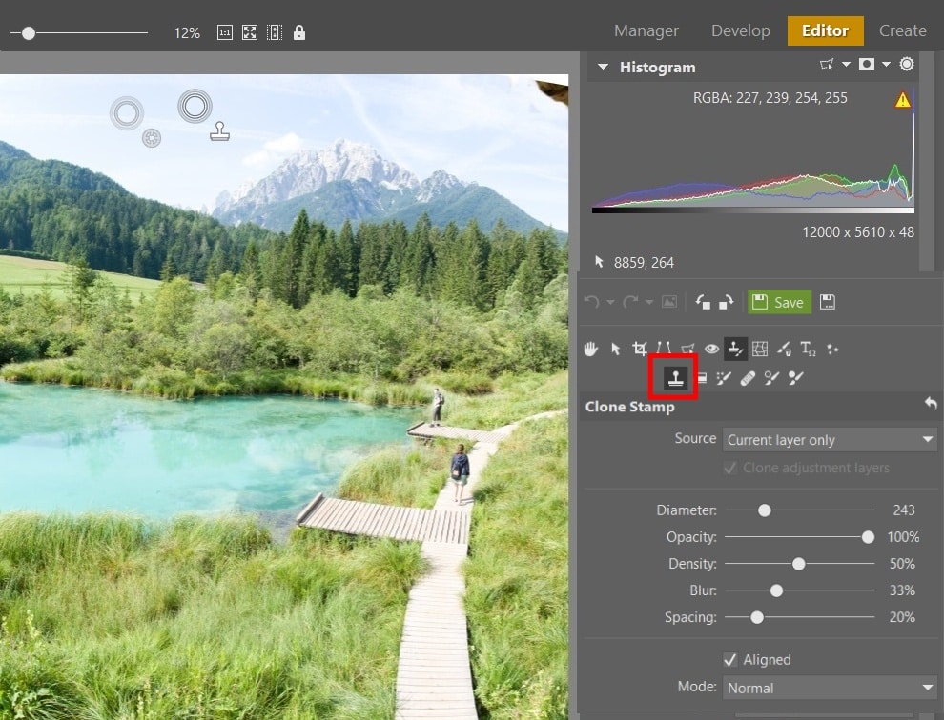This screenshot has width=944, height=720.
Task: Collapse the Histogram panel
Action: (603, 67)
